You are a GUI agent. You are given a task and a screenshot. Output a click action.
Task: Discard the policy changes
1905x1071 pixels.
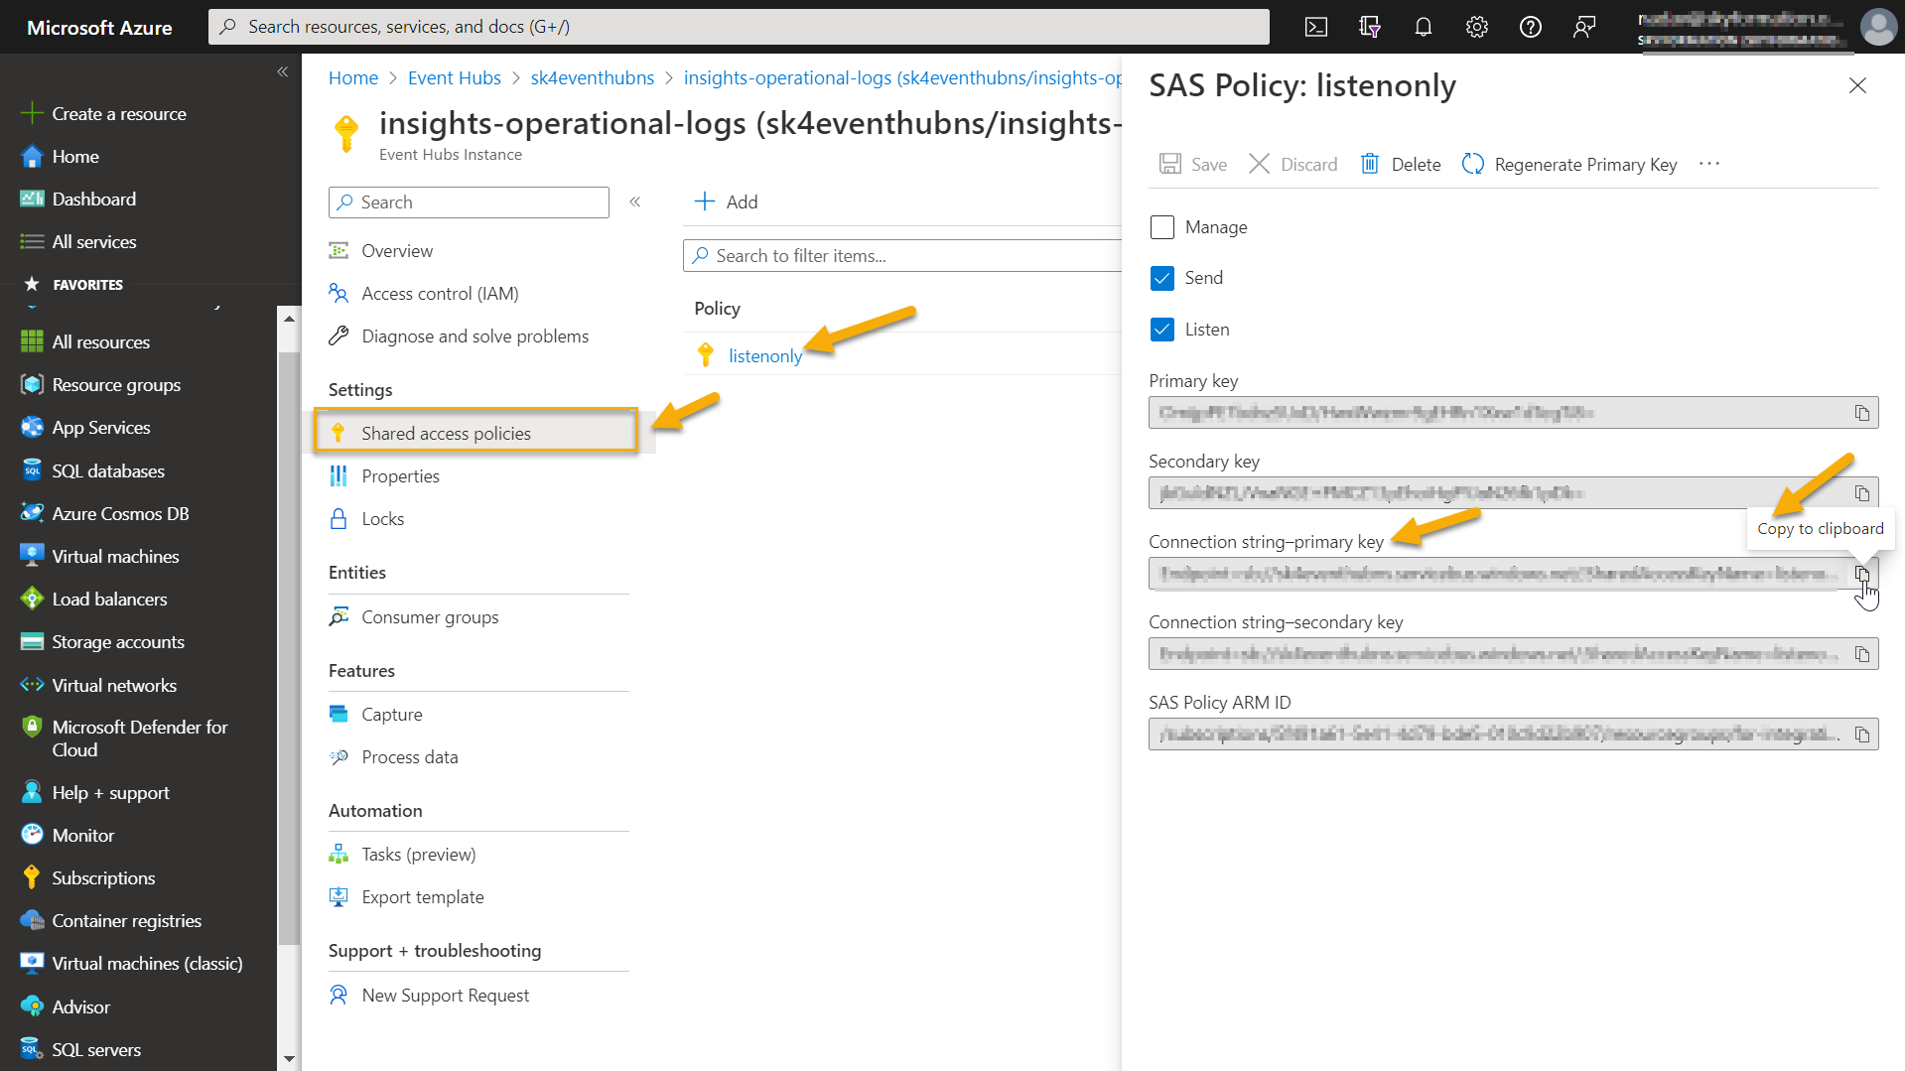click(1293, 164)
